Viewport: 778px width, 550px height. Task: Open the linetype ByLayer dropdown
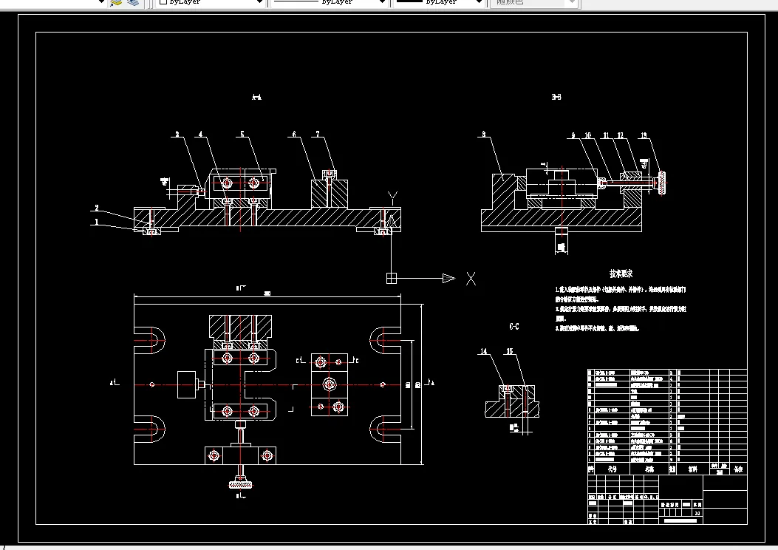tap(329, 2)
